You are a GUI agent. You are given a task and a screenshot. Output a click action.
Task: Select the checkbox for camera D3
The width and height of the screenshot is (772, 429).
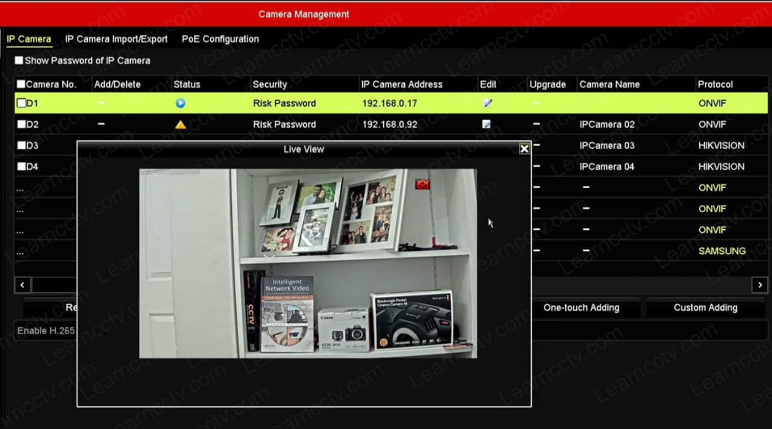(21, 145)
